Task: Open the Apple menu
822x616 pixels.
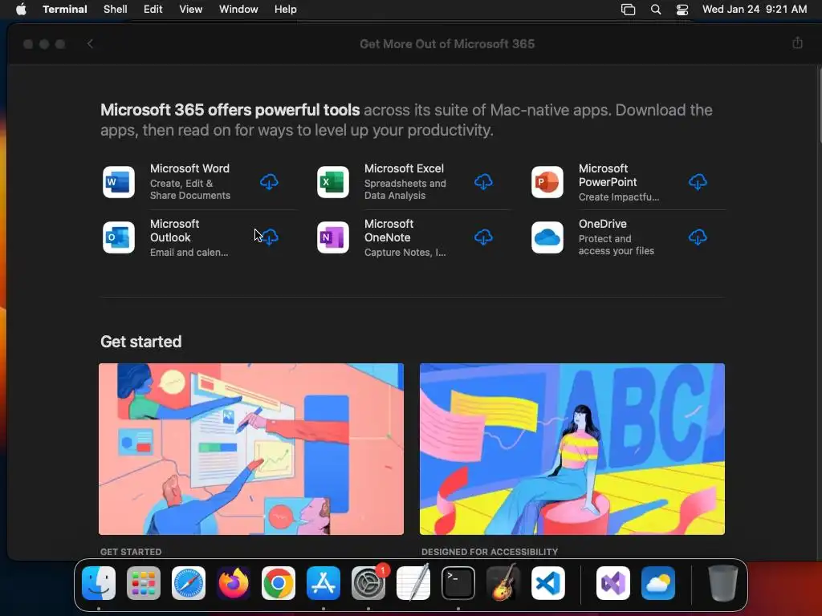Action: (x=21, y=9)
